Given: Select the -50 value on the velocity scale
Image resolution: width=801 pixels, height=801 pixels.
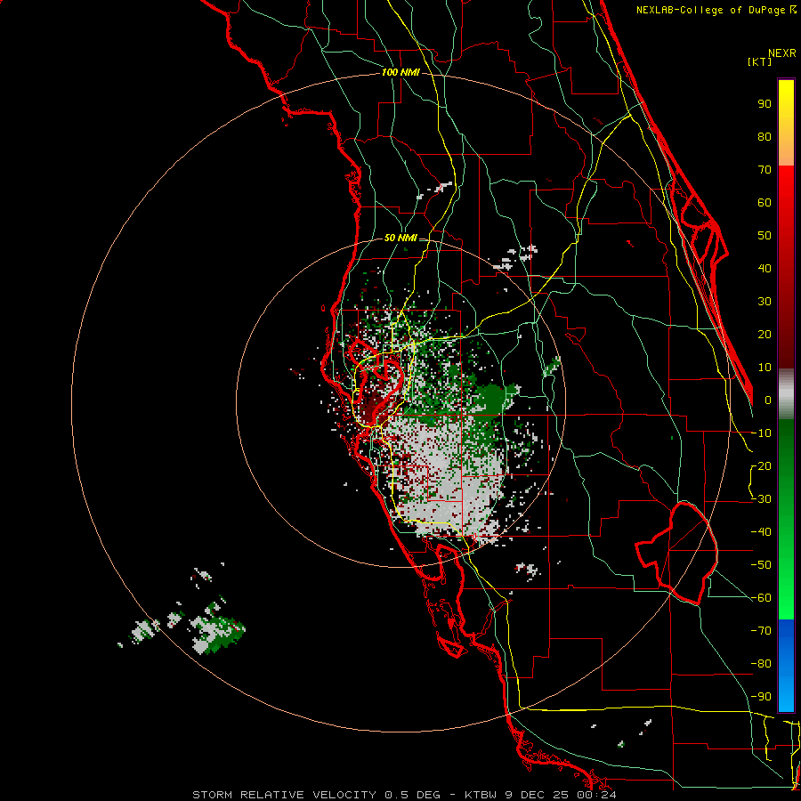Looking at the screenshot, I should 761,565.
